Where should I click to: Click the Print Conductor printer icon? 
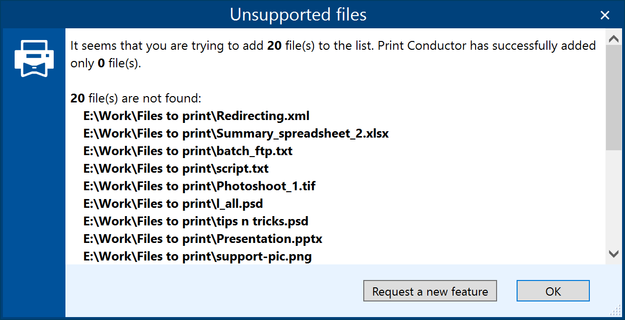[x=34, y=58]
